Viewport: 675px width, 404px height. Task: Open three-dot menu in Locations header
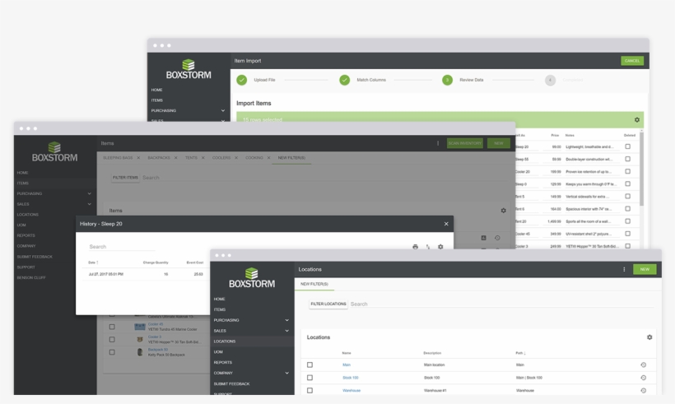(x=624, y=269)
